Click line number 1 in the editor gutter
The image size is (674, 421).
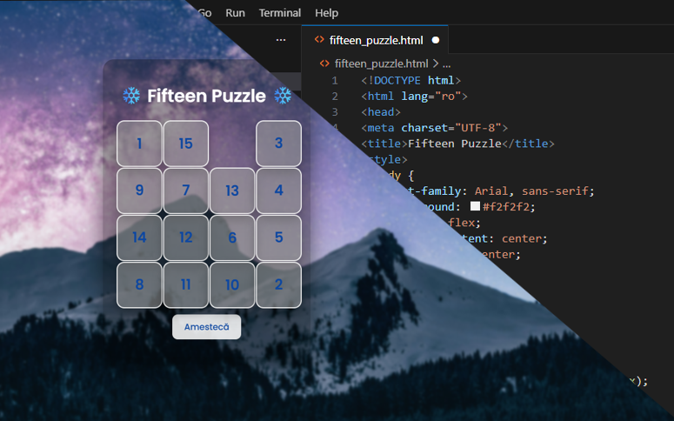tap(334, 81)
